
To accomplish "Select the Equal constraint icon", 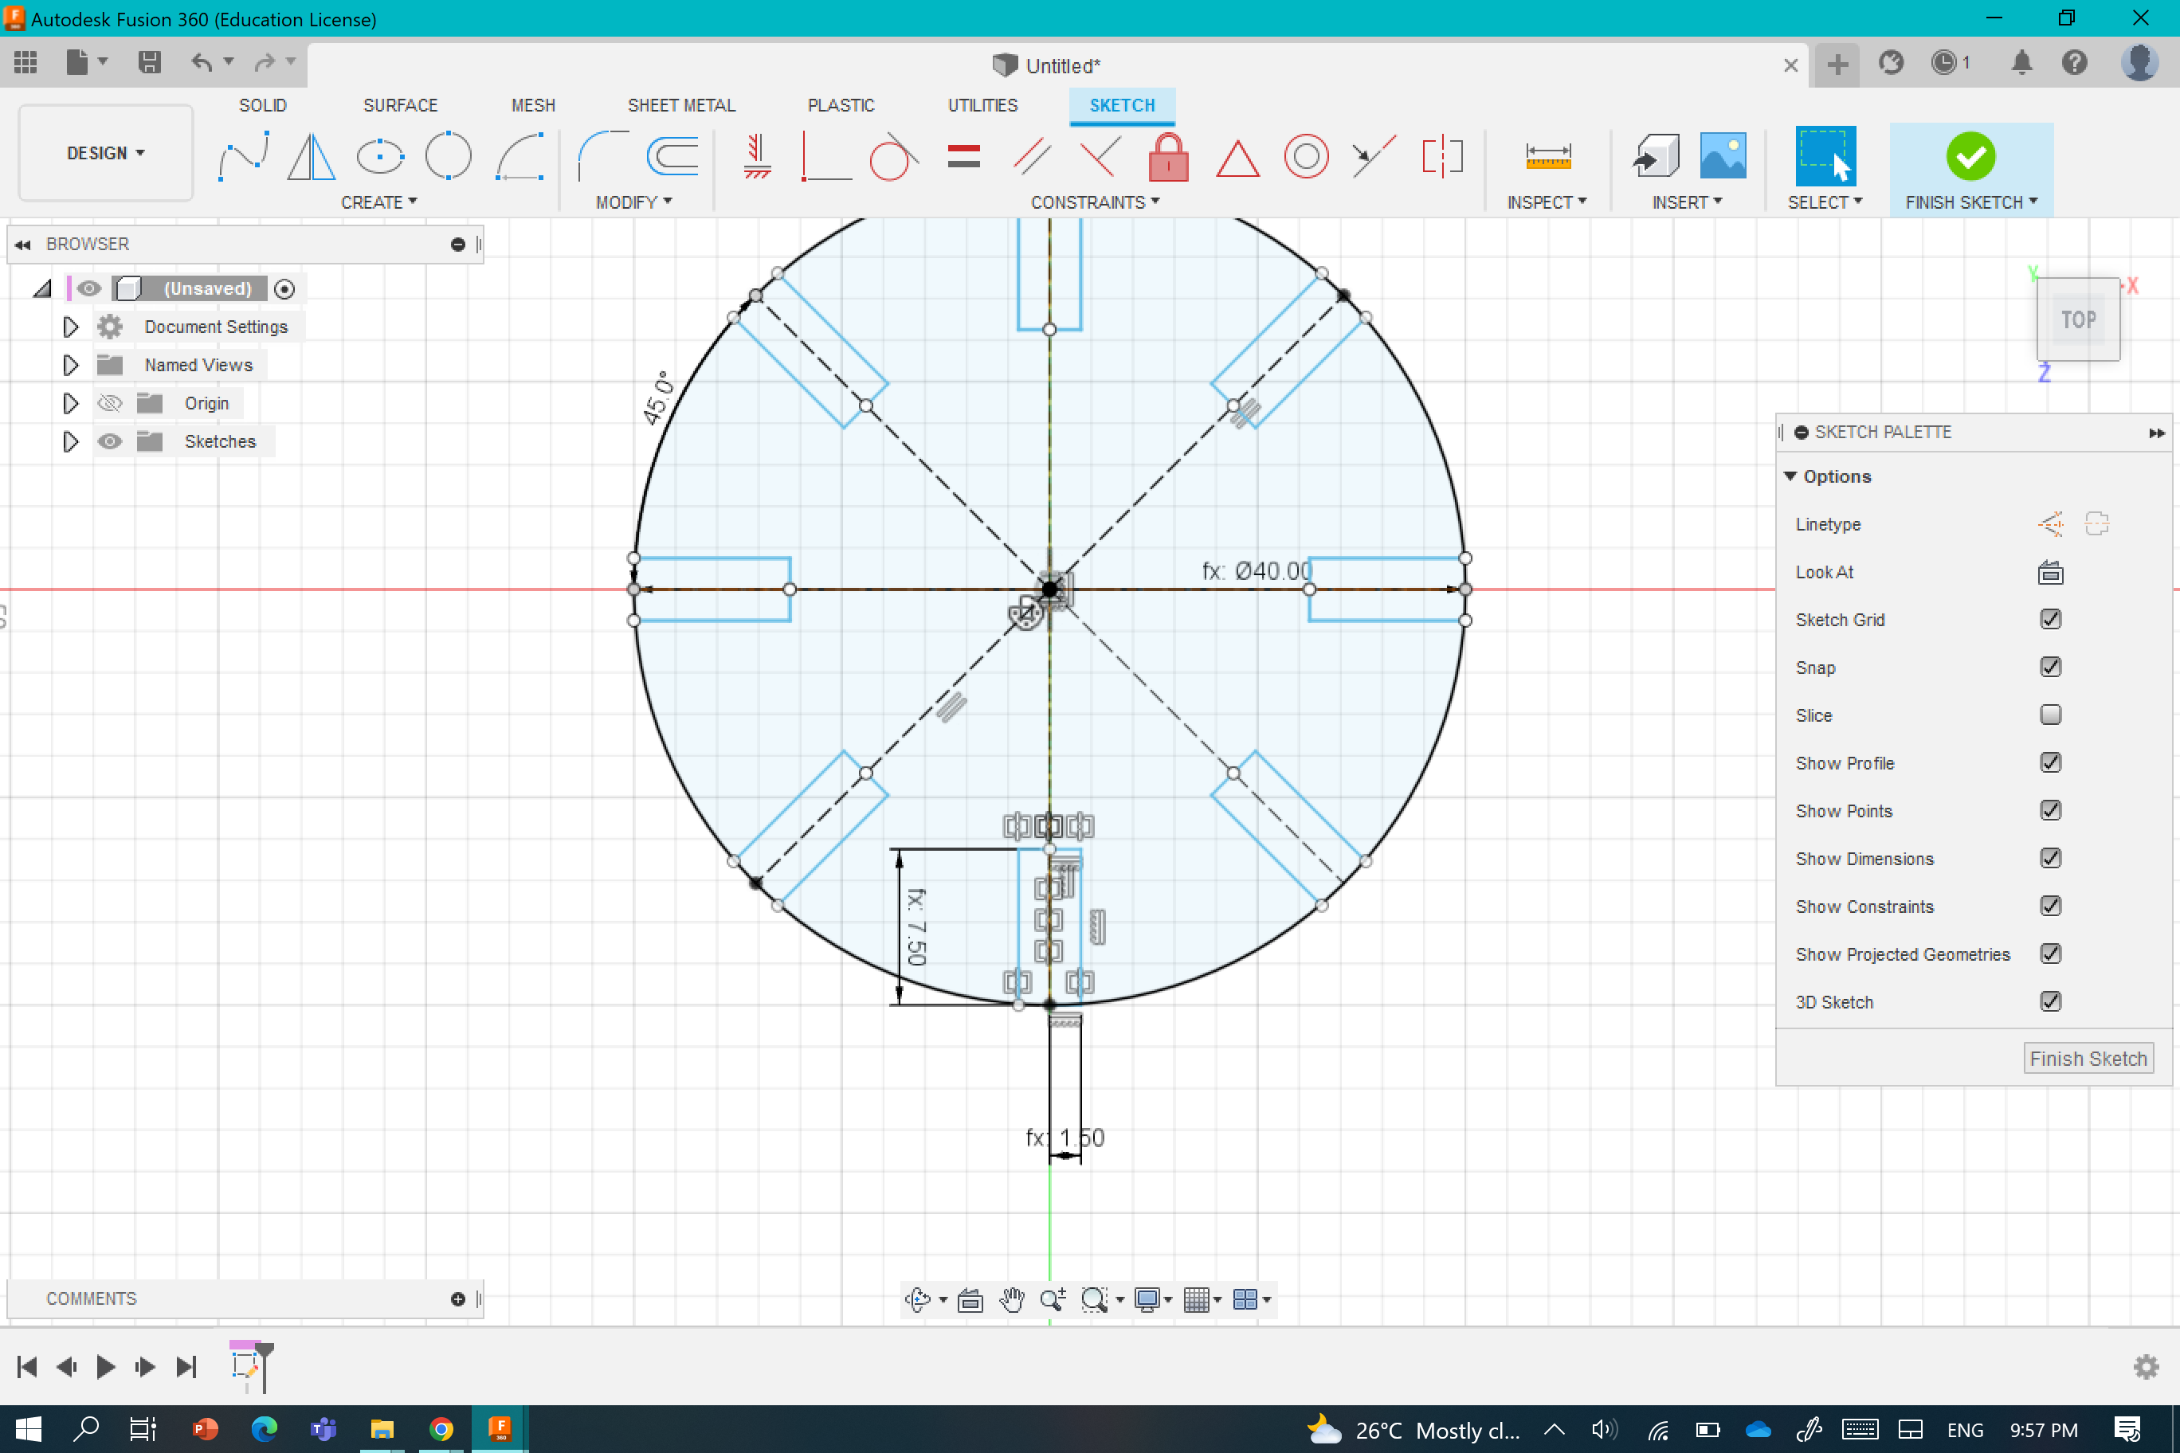I will click(x=964, y=155).
